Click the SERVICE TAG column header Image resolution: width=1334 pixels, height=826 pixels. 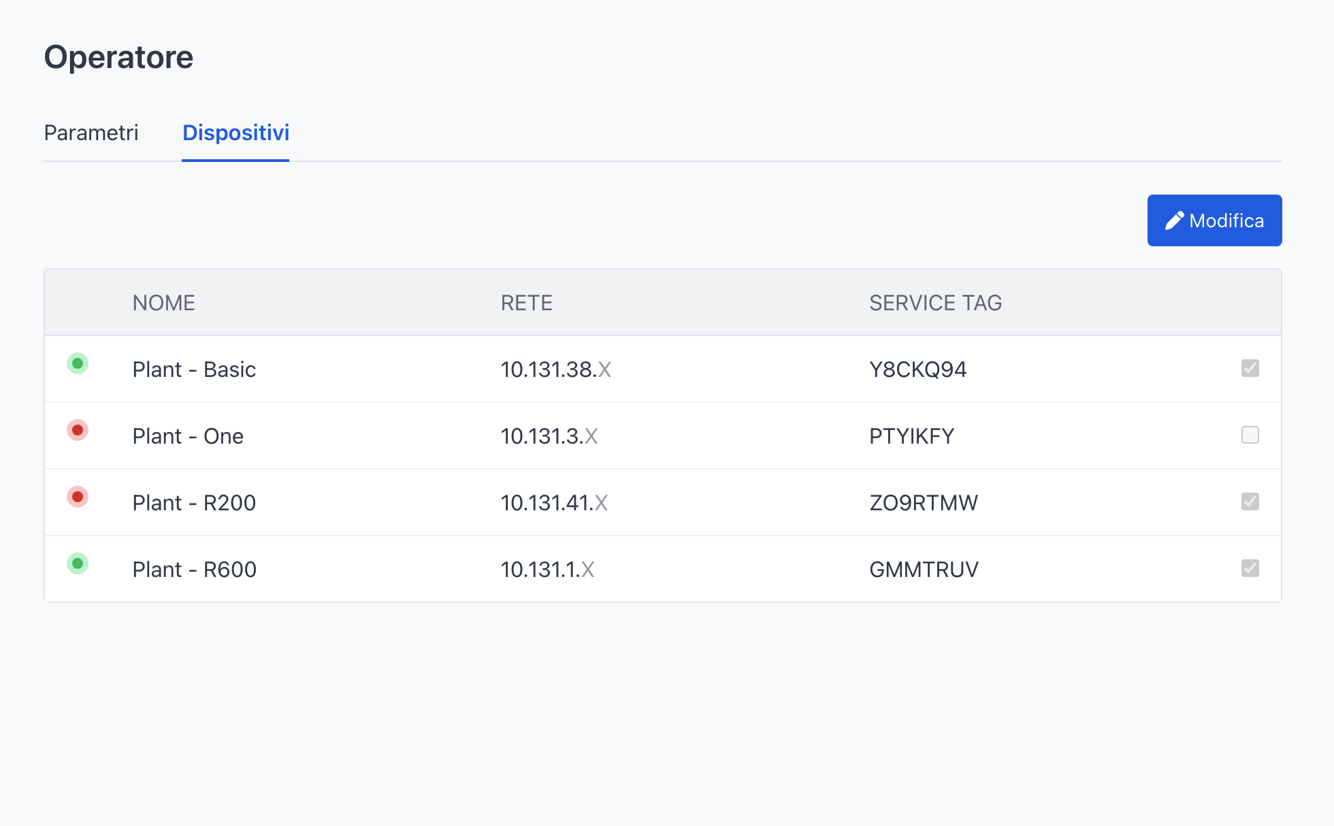click(935, 303)
